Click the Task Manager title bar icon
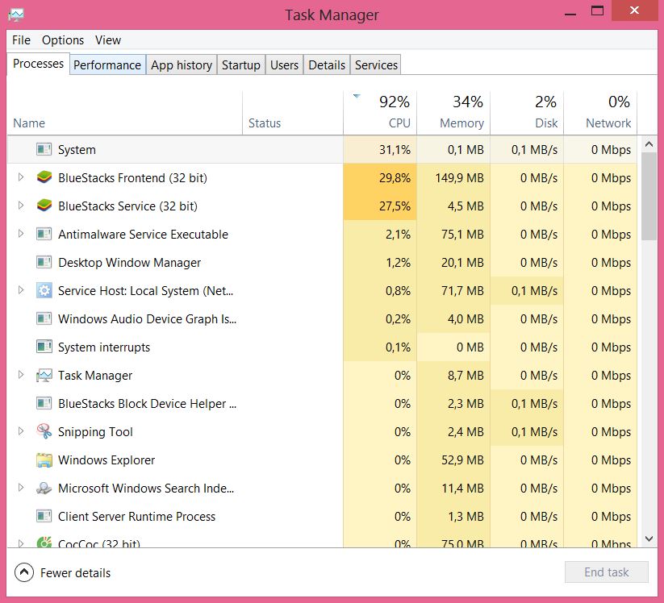 (x=16, y=15)
